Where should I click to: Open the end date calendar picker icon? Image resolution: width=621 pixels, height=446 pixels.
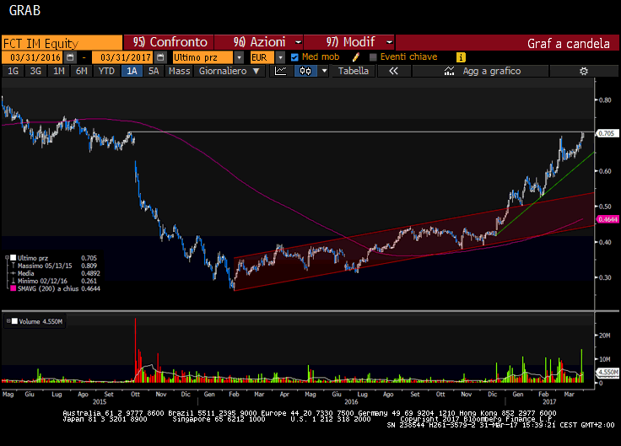(x=160, y=57)
